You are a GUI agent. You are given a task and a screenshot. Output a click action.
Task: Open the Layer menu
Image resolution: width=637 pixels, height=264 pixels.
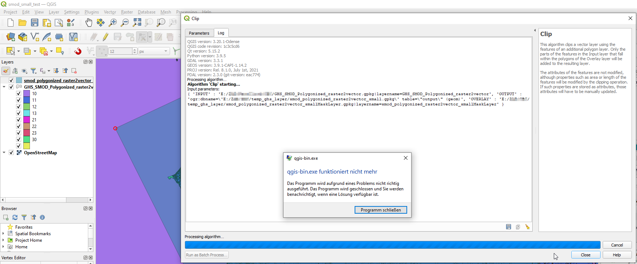coord(54,12)
